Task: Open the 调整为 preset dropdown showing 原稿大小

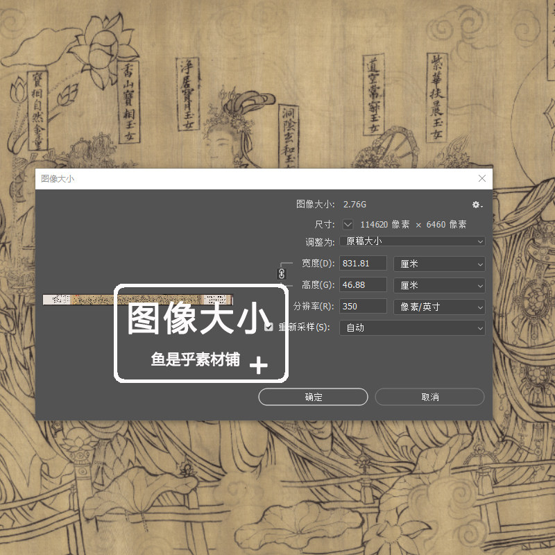Action: pyautogui.click(x=411, y=241)
